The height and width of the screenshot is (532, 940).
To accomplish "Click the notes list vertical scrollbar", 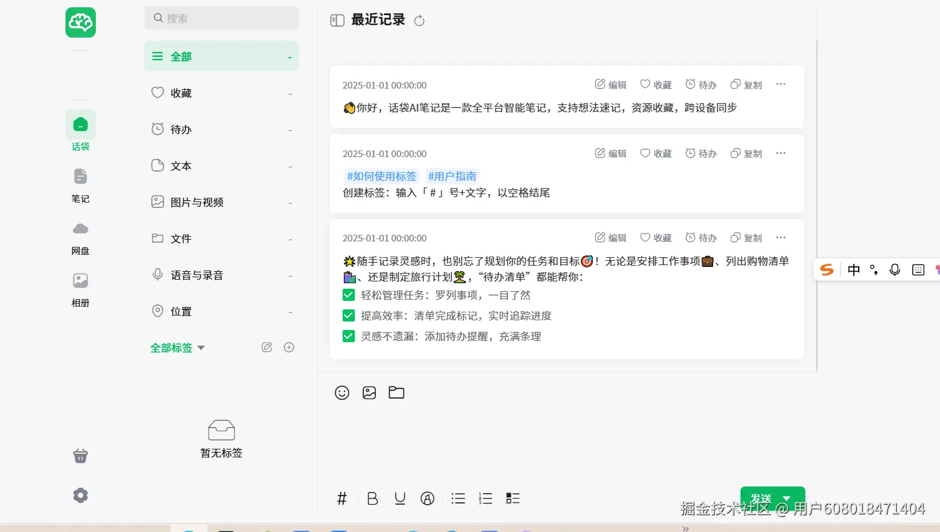I will (x=817, y=205).
